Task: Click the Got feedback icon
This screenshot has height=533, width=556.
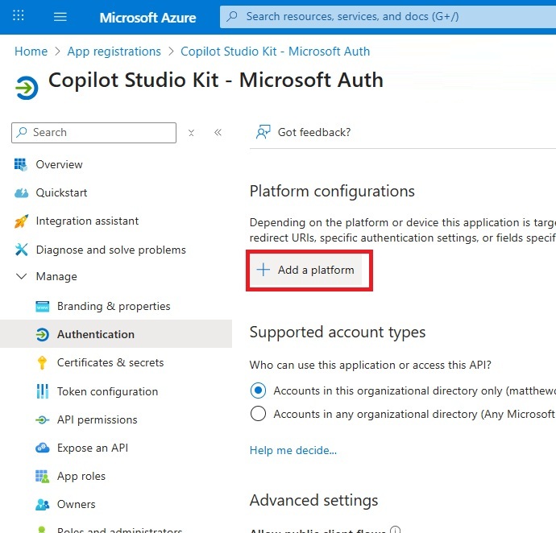Action: click(263, 132)
